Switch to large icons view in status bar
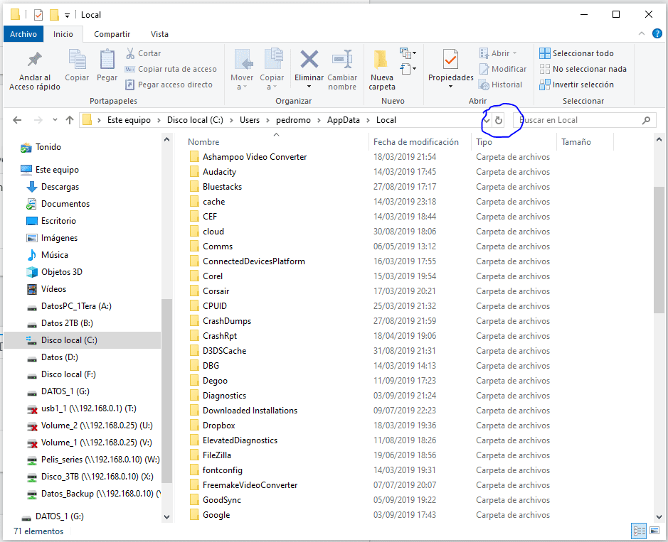668x542 pixels. click(654, 531)
